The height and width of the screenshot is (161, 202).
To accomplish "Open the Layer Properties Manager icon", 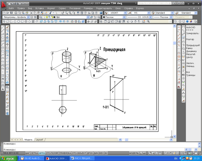I will [x=41, y=17].
